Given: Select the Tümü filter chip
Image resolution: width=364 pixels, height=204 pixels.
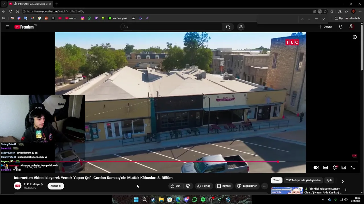Looking at the screenshot, I should (x=277, y=180).
